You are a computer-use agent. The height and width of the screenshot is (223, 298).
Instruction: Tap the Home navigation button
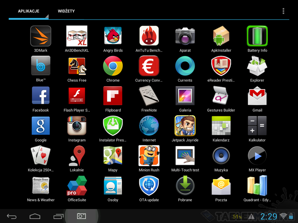pos(35,216)
